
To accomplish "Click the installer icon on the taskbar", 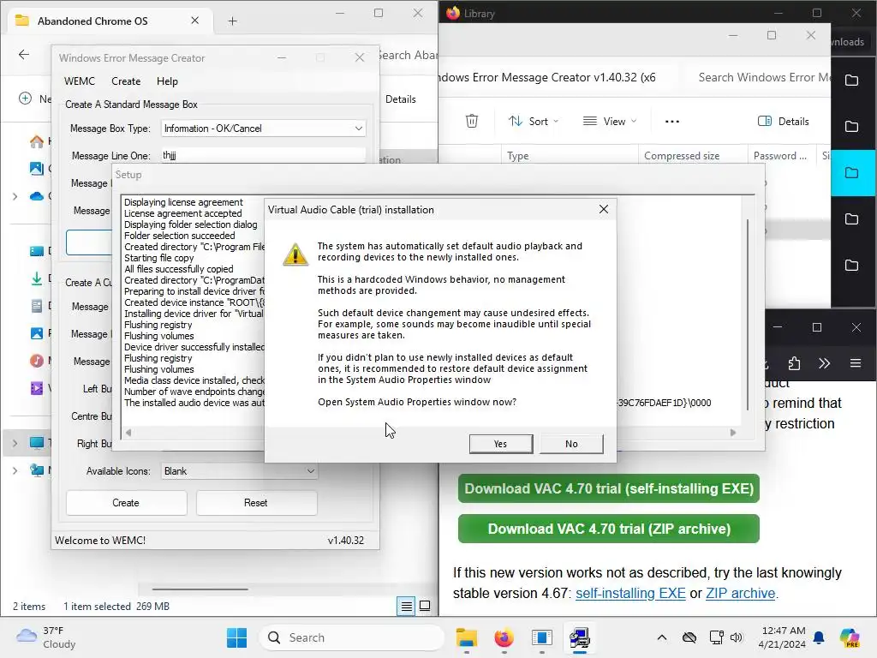I will click(580, 637).
